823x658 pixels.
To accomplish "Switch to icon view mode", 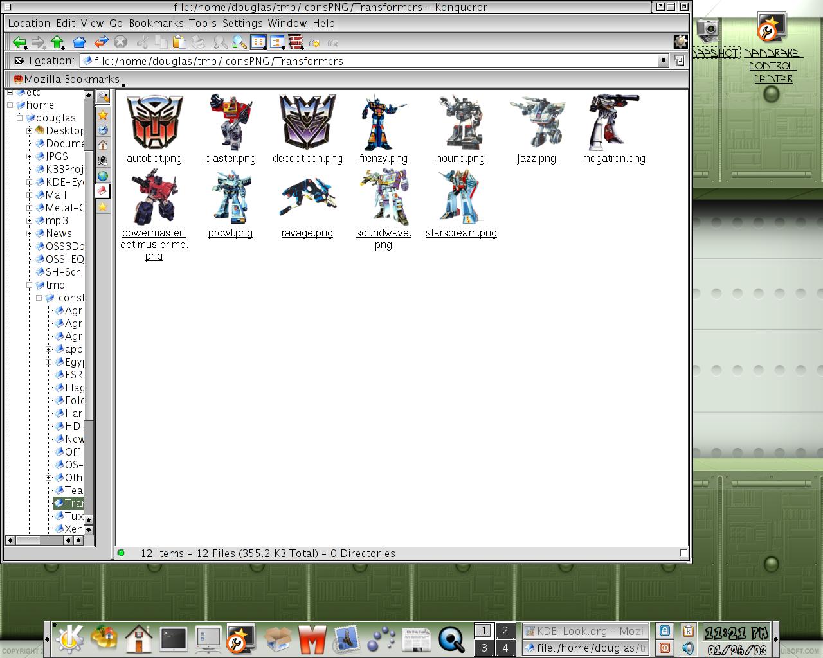I will (x=258, y=42).
